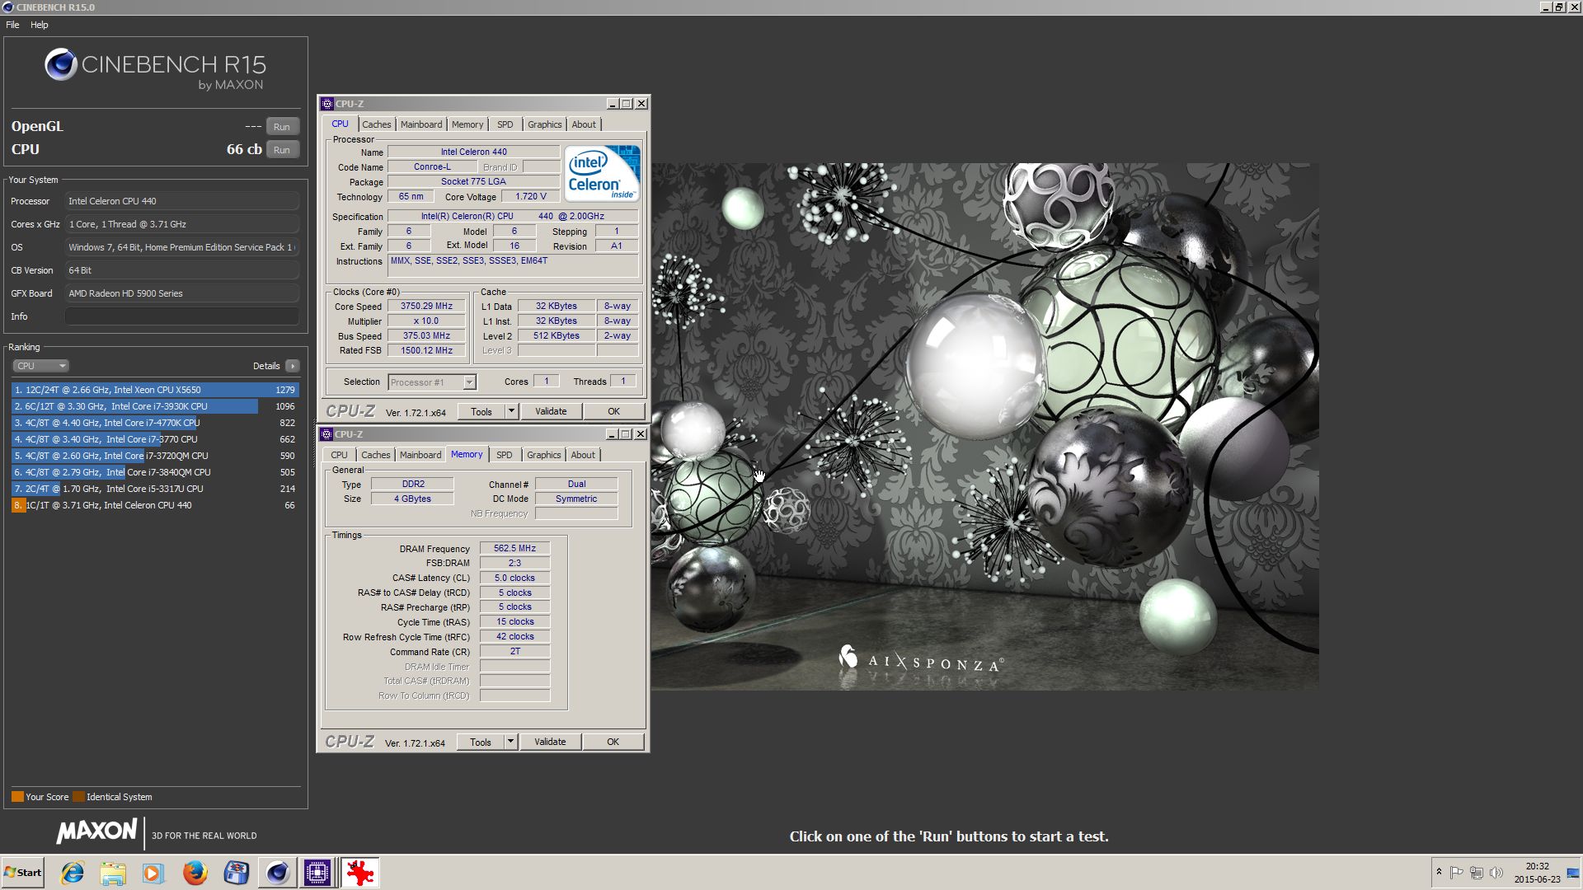Select ranking row Intel Celeron CPU 440
The height and width of the screenshot is (890, 1583).
tap(155, 505)
